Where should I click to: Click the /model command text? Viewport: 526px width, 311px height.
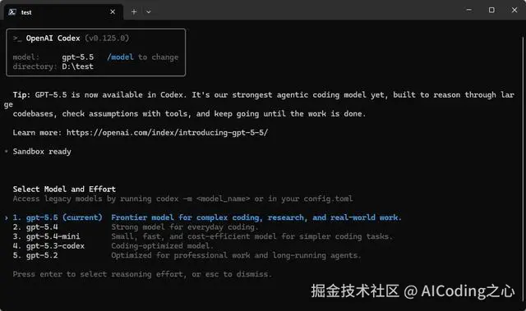pos(120,57)
